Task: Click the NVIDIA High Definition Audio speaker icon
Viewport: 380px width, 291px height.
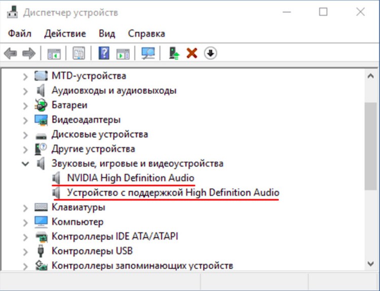Action: click(56, 178)
